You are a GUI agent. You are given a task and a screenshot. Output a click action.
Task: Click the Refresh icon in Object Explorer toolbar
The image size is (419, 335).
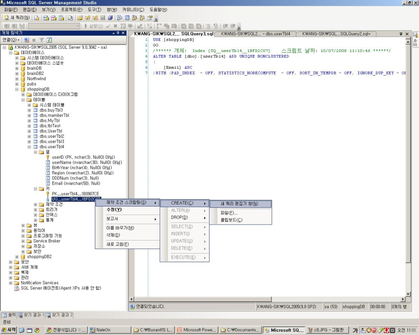49,40
